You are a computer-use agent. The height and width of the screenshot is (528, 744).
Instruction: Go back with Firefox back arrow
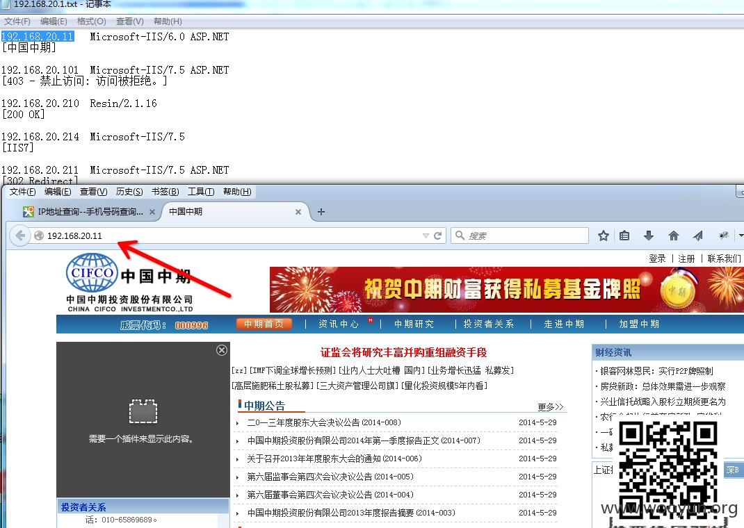(20, 236)
